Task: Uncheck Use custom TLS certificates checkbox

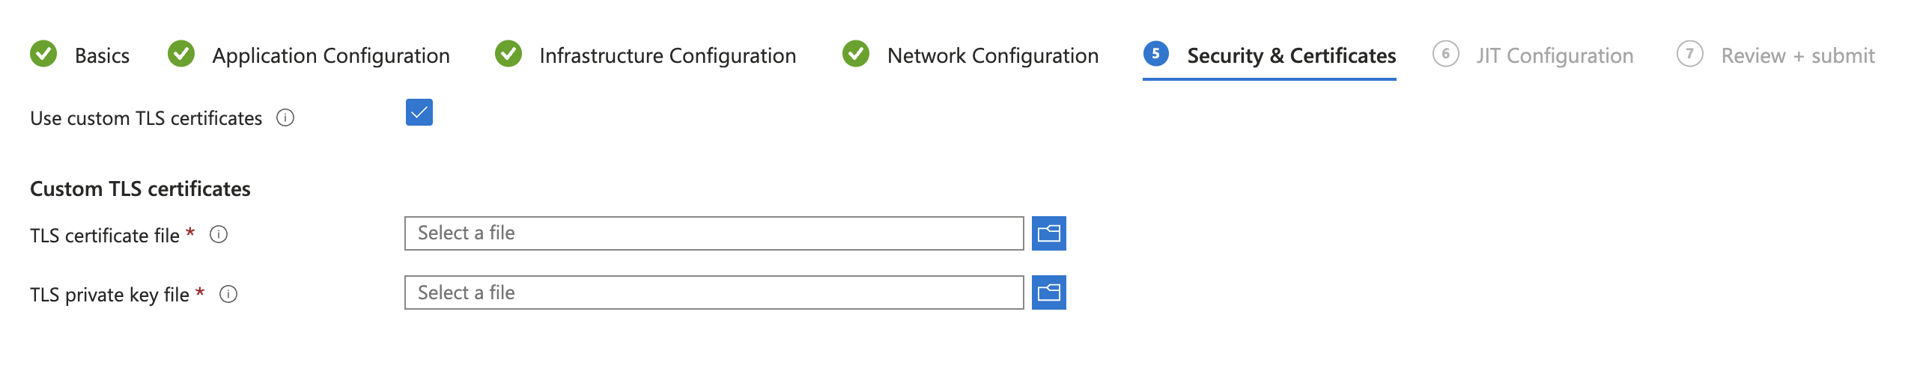Action: pyautogui.click(x=419, y=112)
